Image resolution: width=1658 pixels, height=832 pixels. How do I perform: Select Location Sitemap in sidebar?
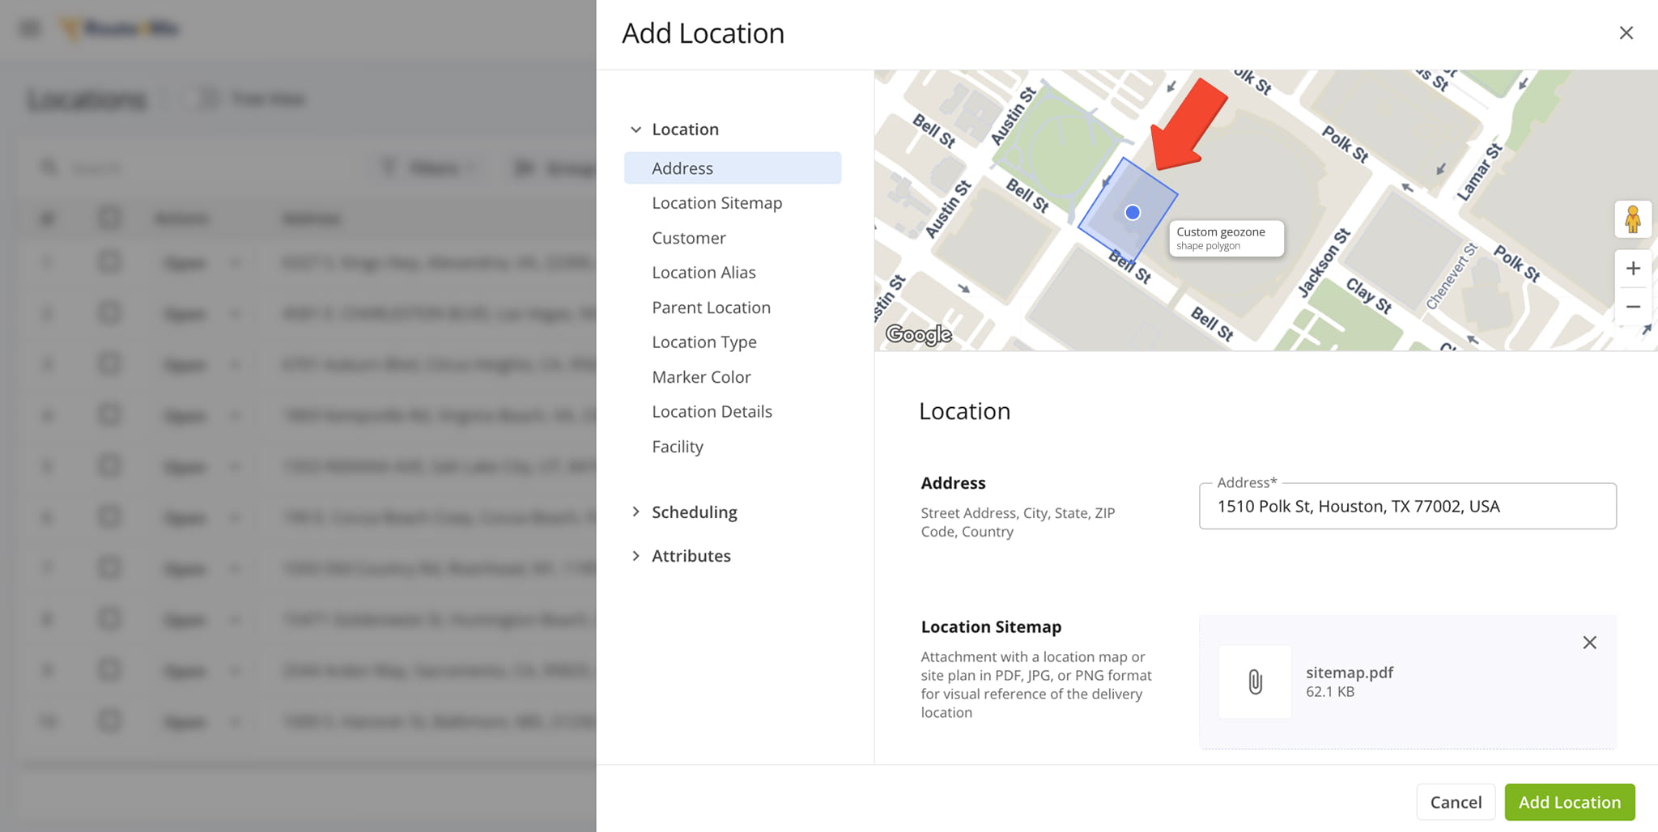[716, 203]
